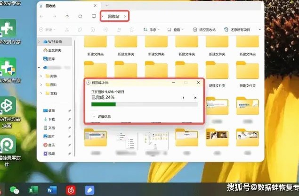Go forward with the right arrow
This screenshot has width=299, height=196.
(54, 16)
